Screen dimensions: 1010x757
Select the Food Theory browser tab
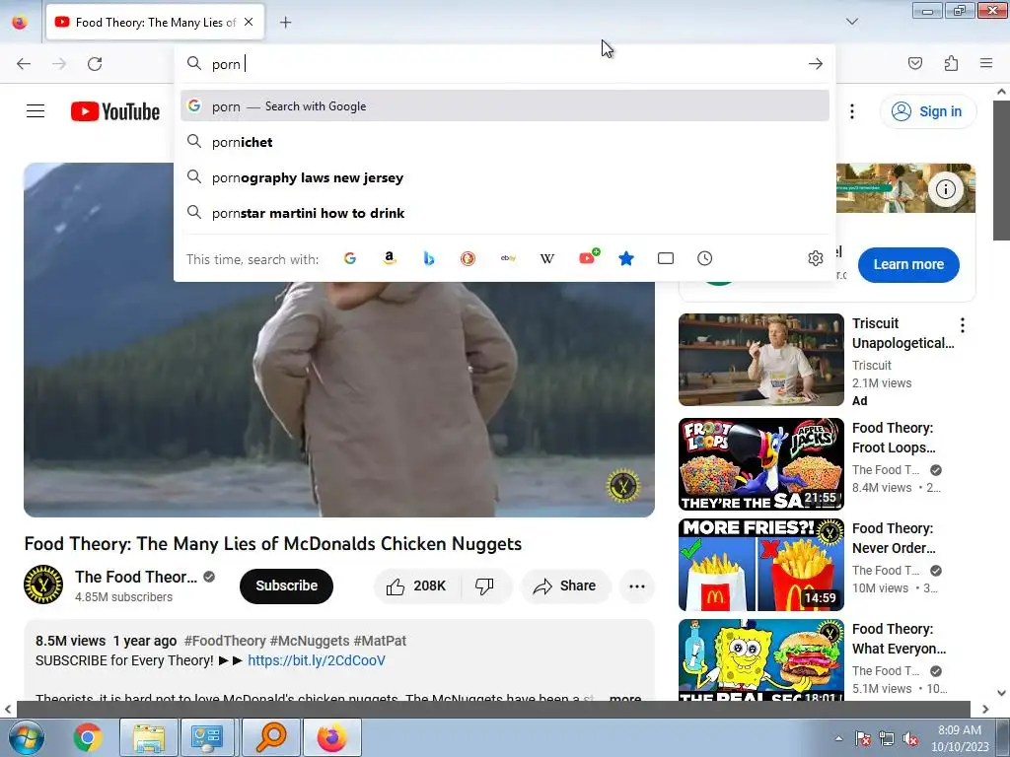click(x=155, y=22)
